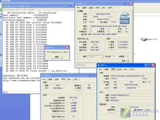Click Super PI horizontal scrollbar left arrow
This screenshot has width=160, height=120.
[4, 92]
